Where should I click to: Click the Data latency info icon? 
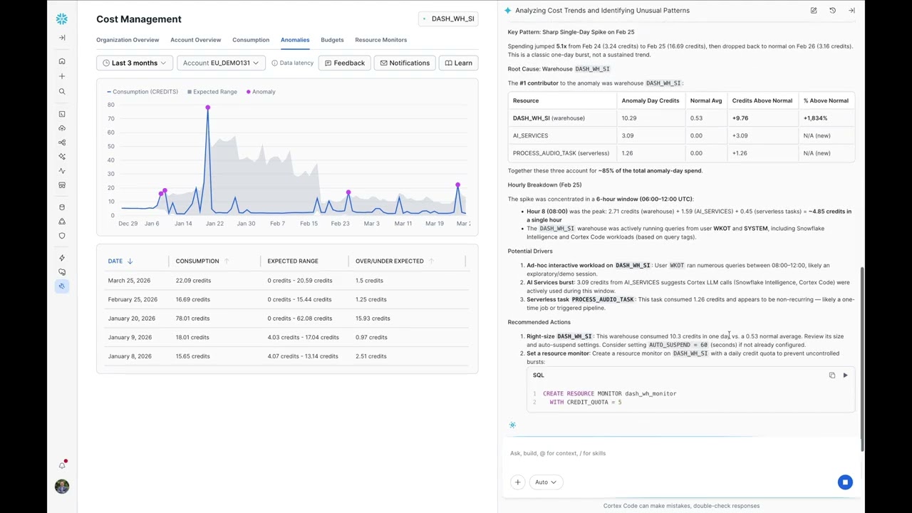tap(274, 63)
